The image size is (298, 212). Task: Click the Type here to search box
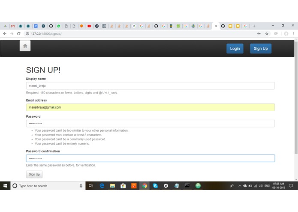click(x=48, y=186)
